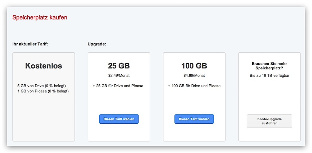This screenshot has height=153, width=312.
Task: Click the Upgrade section label
Action: [x=97, y=44]
